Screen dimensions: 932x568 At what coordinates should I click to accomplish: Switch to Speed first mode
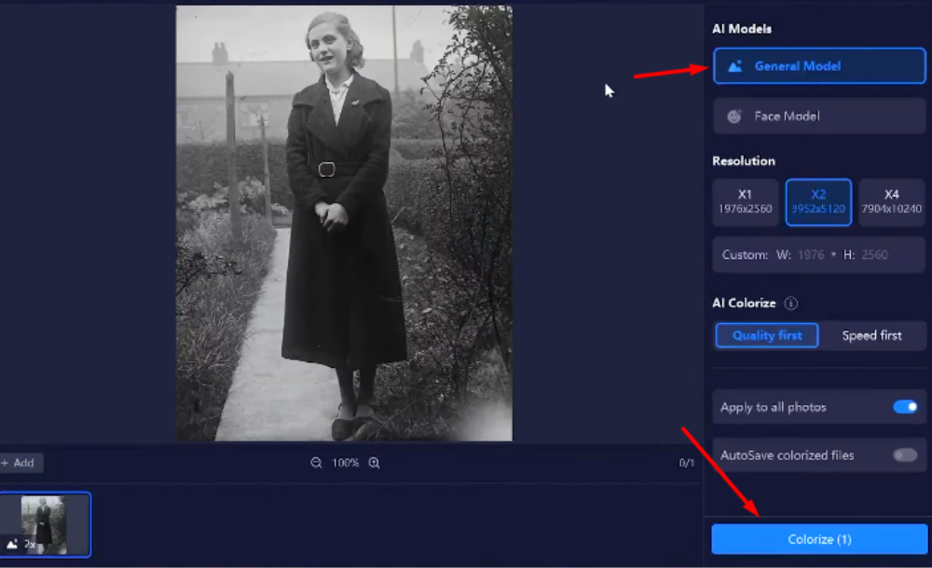click(x=871, y=335)
